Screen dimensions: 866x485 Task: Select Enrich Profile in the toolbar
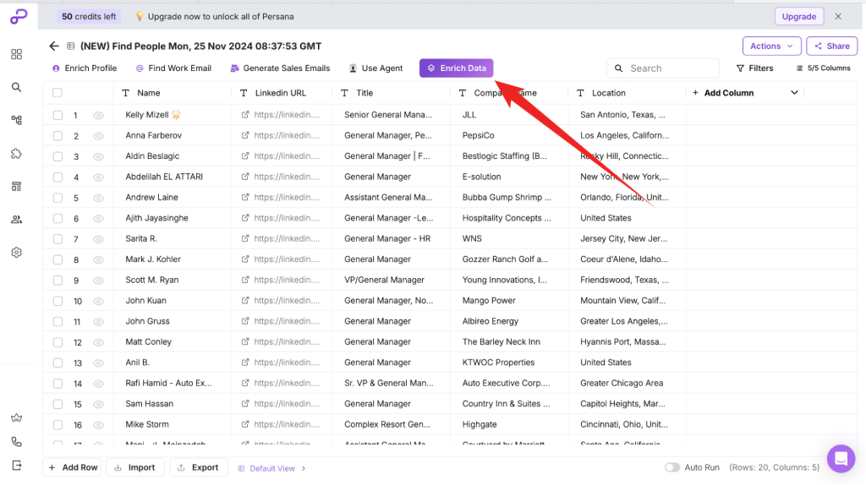point(85,68)
